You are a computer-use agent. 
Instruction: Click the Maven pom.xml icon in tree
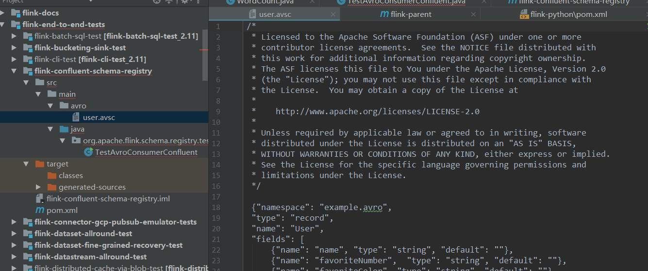coord(40,210)
